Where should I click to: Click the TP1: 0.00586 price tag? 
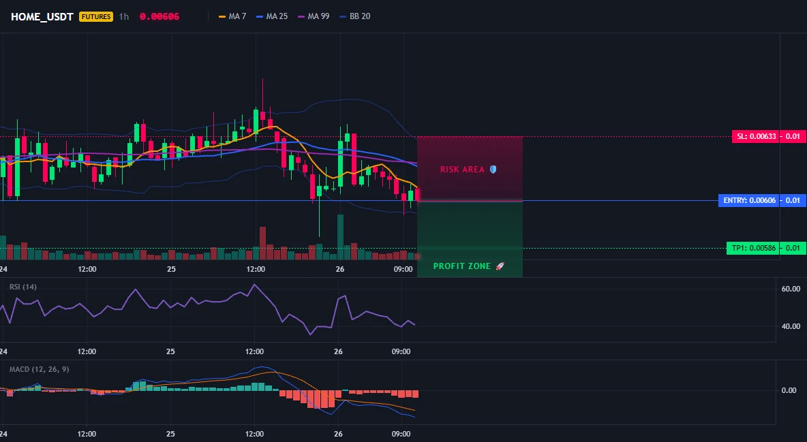753,248
